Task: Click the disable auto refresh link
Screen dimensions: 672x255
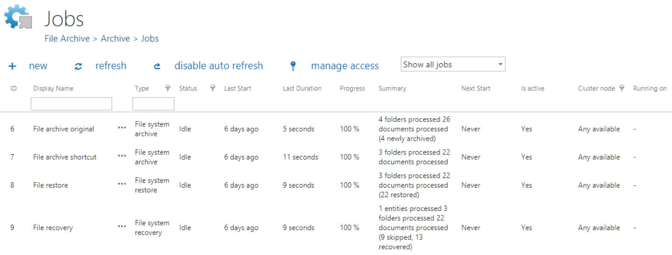Action: tap(218, 66)
